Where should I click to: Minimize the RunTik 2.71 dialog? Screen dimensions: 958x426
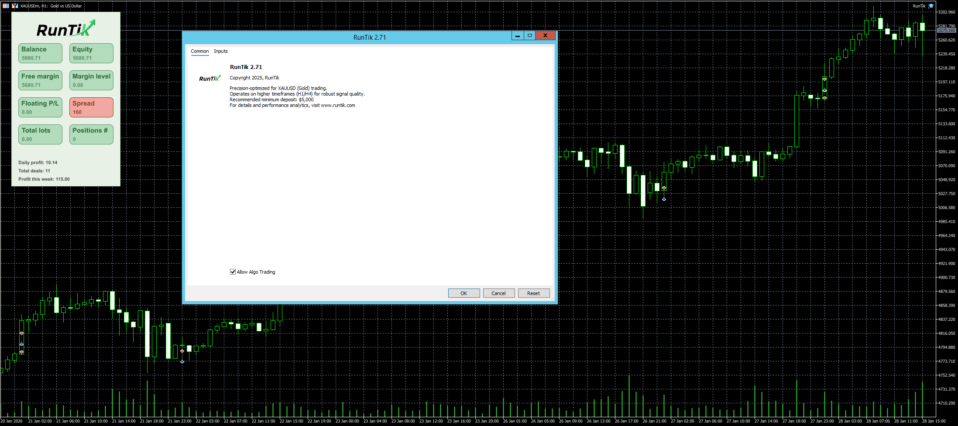point(518,36)
